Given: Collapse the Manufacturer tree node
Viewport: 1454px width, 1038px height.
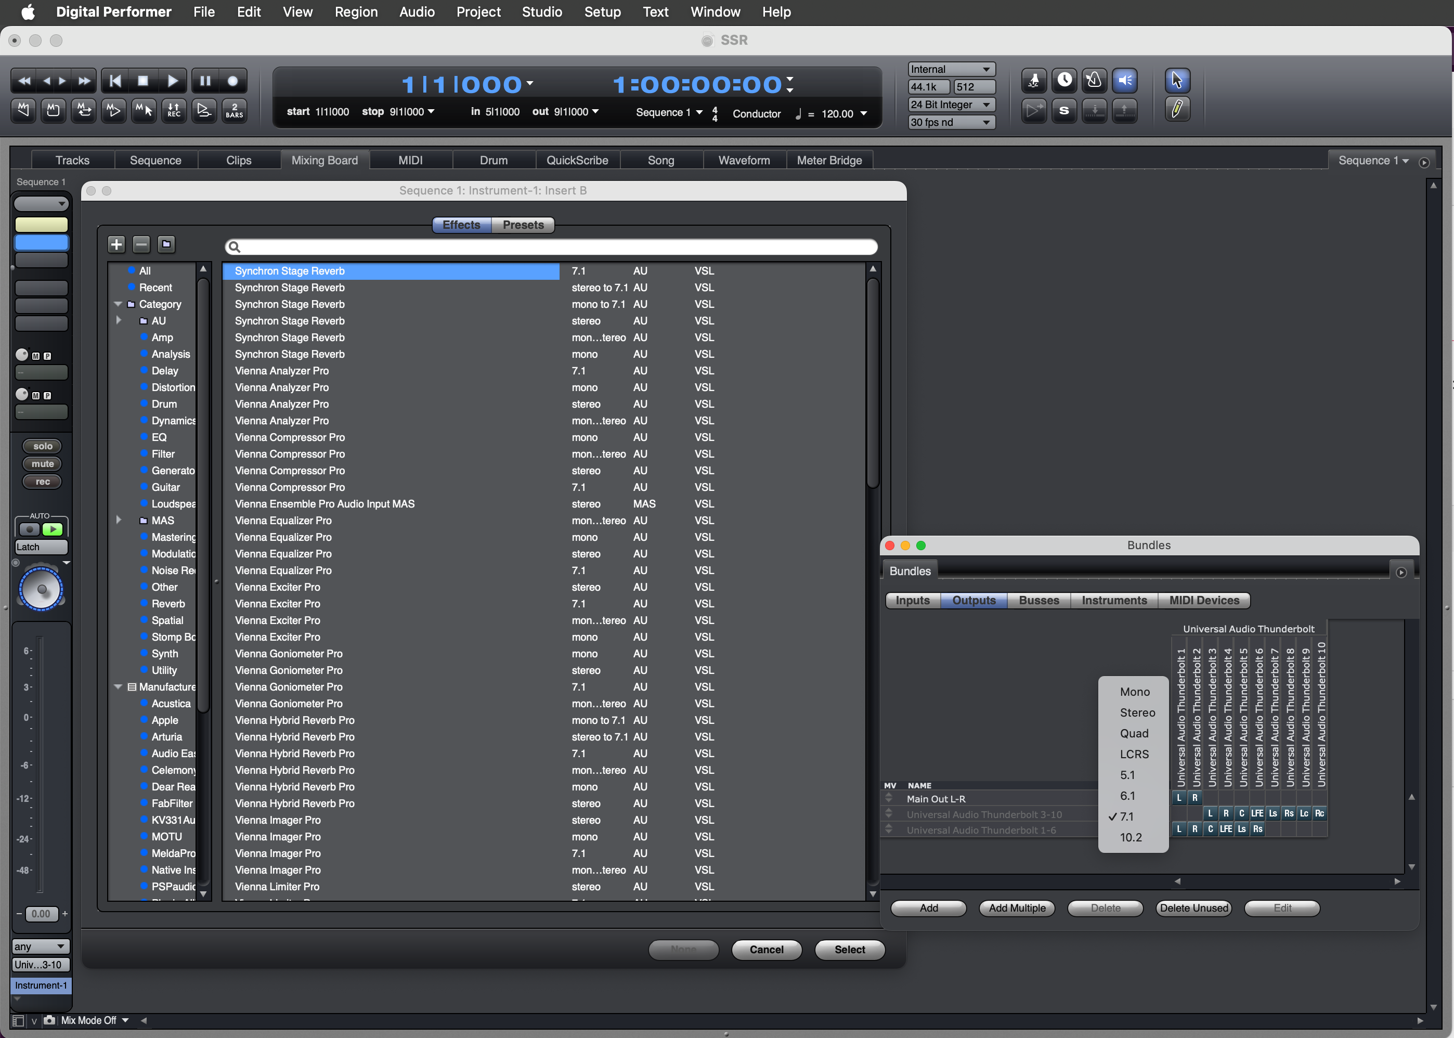Looking at the screenshot, I should (x=118, y=687).
